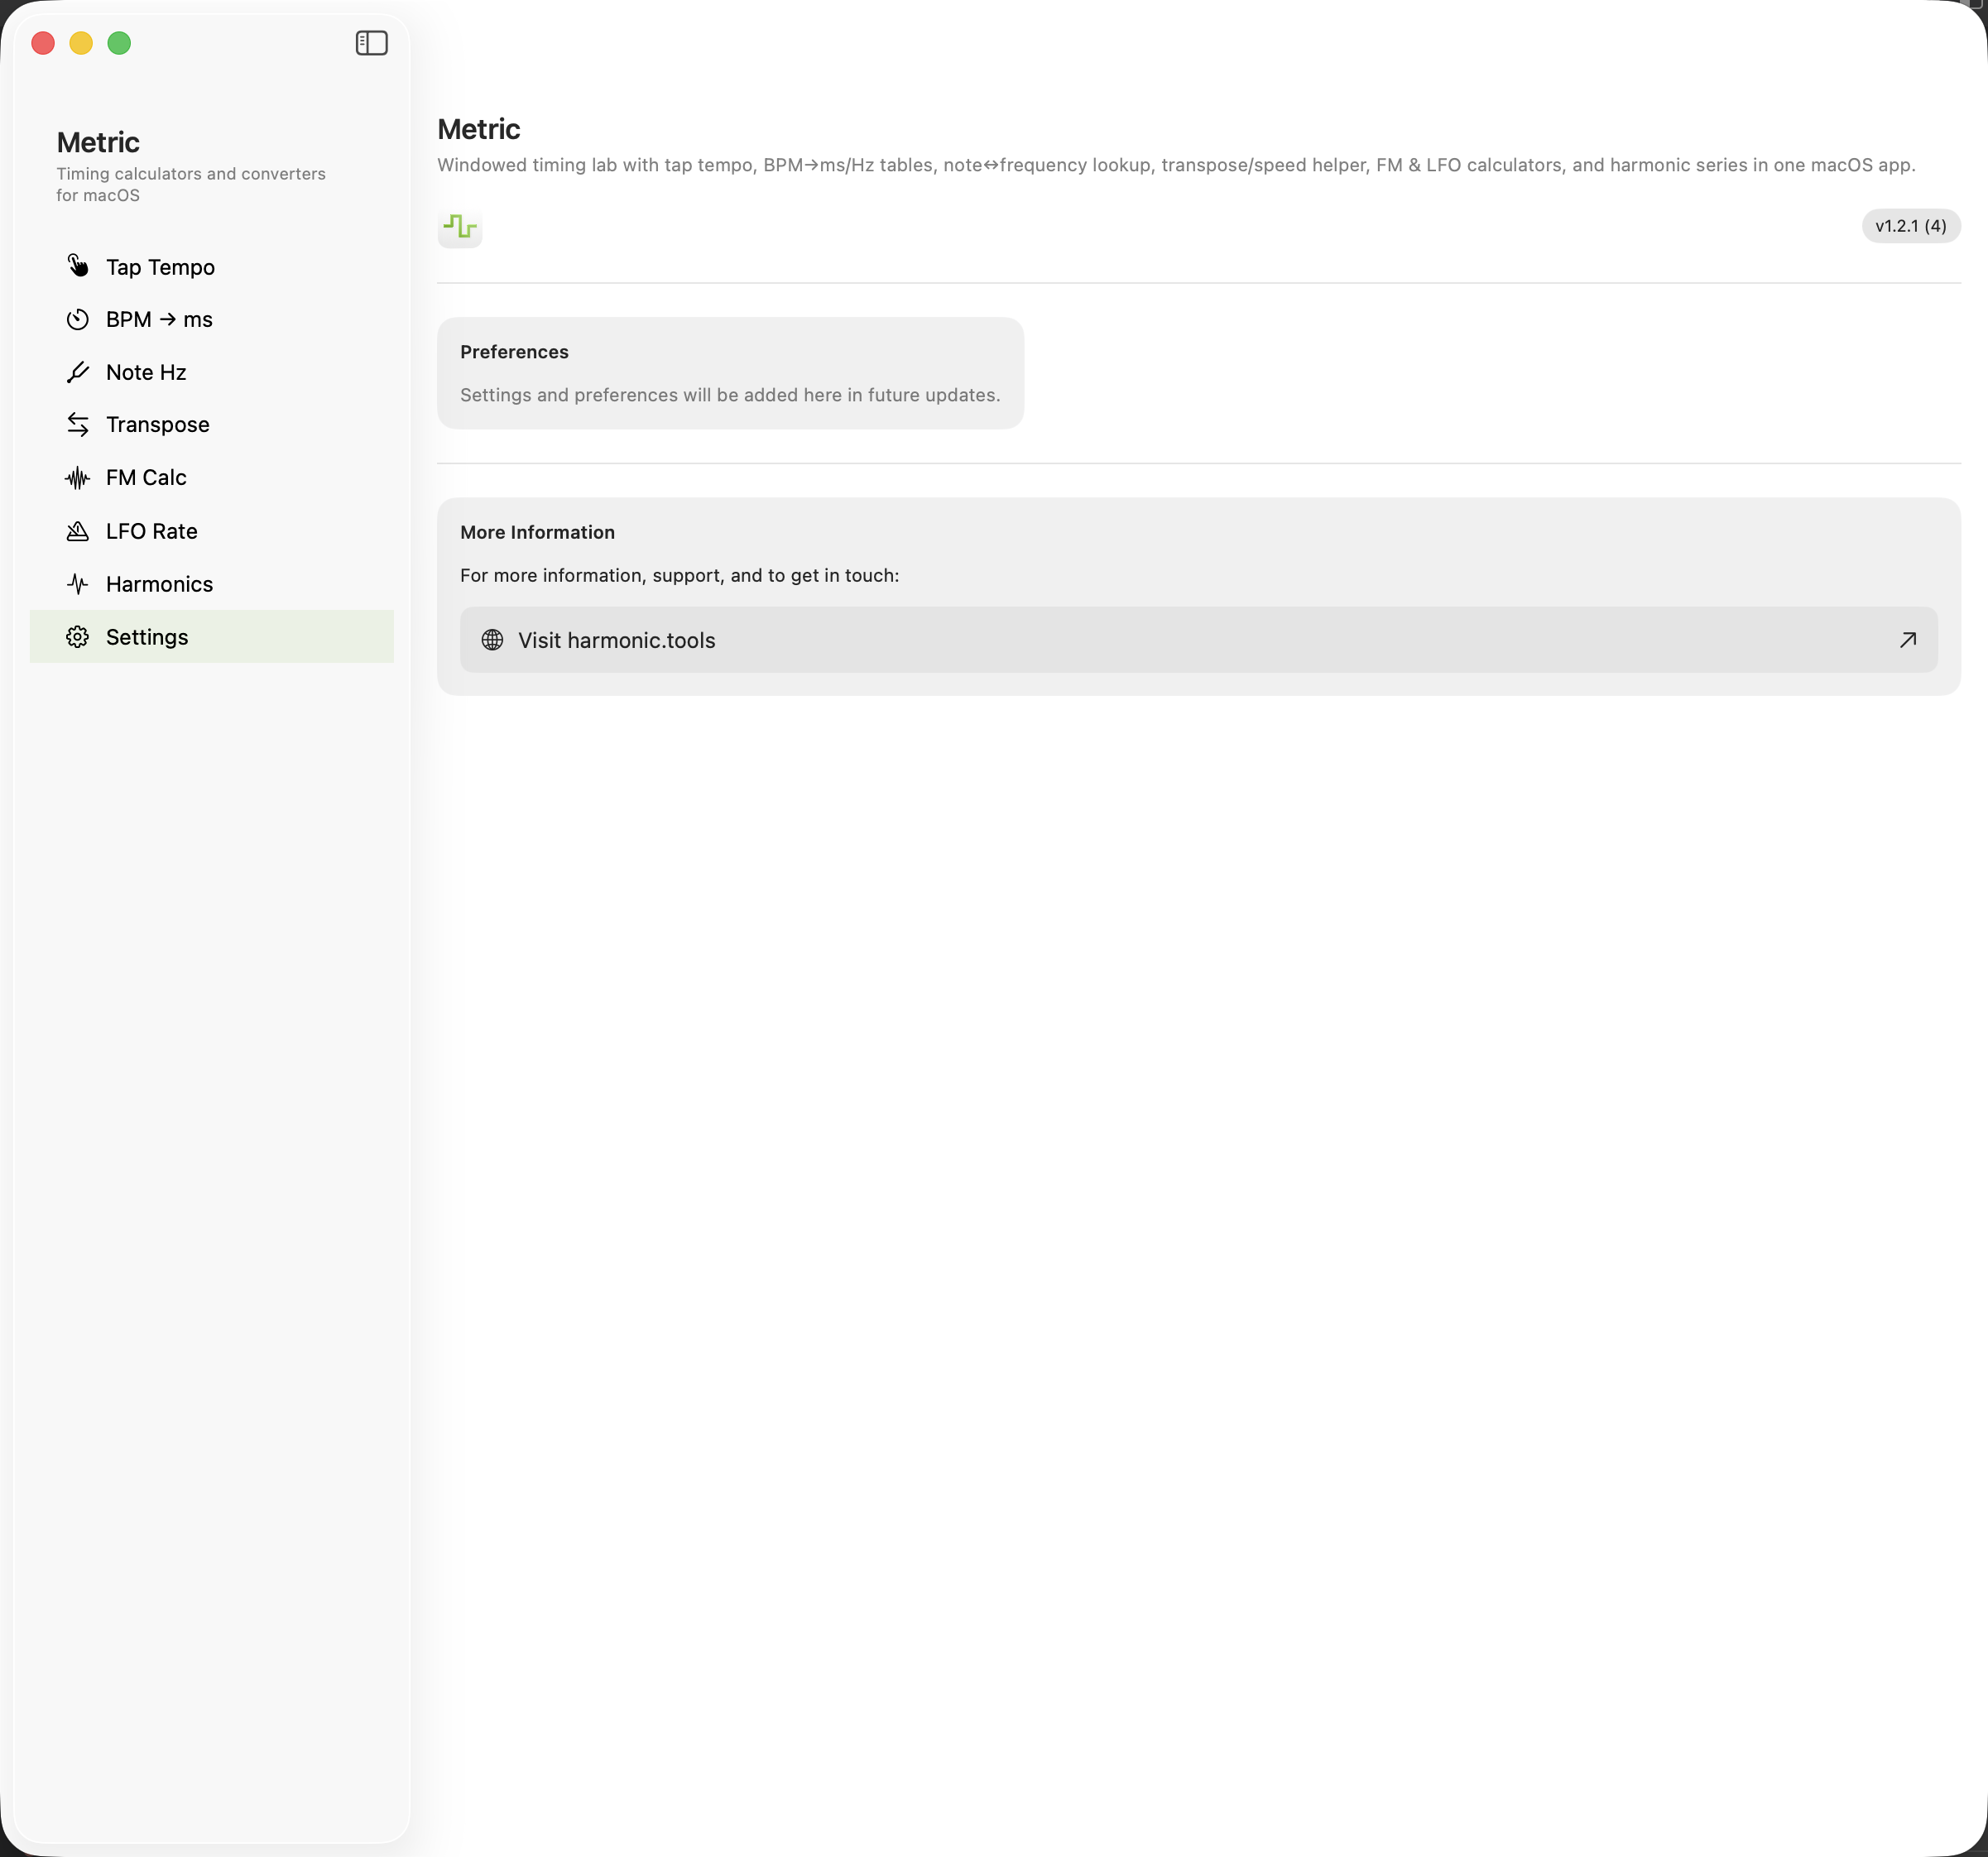The image size is (1988, 1857).
Task: Select BPM to ms in the sidebar
Action: click(158, 319)
